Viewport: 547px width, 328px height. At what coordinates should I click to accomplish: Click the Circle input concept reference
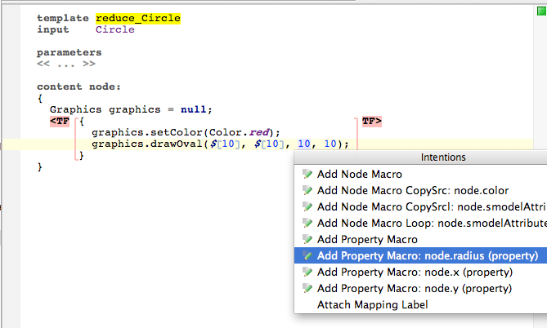pyautogui.click(x=115, y=29)
